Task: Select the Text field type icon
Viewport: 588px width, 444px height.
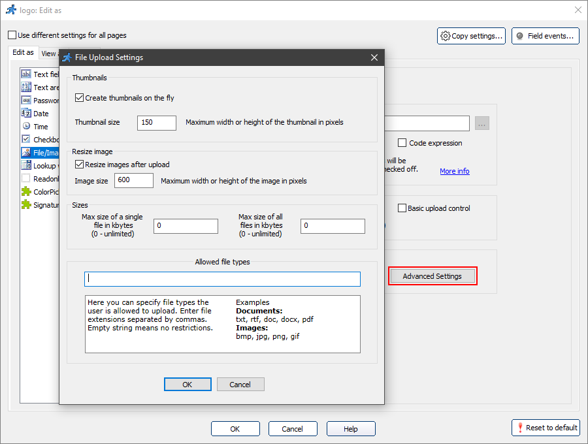Action: 26,74
